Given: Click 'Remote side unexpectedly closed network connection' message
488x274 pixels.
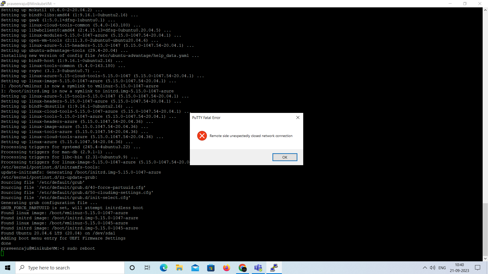Looking at the screenshot, I should click(x=251, y=136).
